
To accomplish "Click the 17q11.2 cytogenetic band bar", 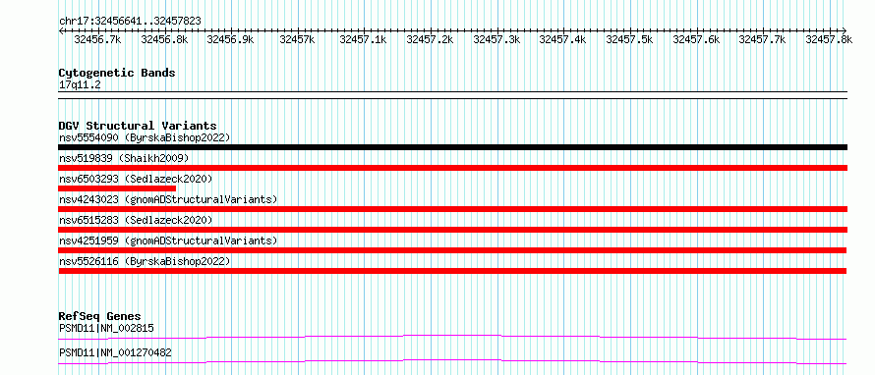I will pyautogui.click(x=452, y=95).
